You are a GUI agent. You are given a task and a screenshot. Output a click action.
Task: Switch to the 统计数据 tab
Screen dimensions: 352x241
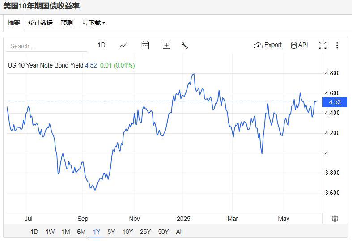(x=40, y=23)
